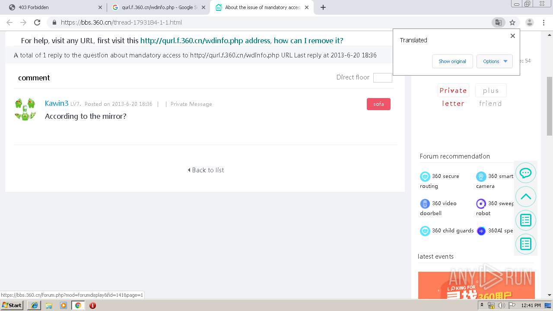
Task: Click the 360 secure routing icon
Action: [425, 176]
